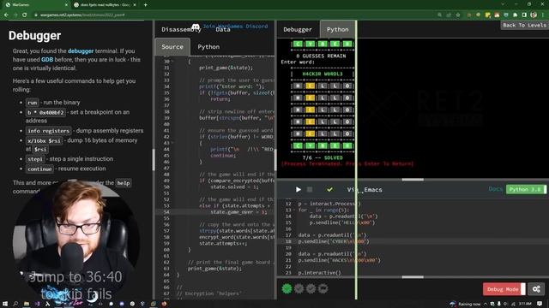549x308 pixels.
Task: Switch to the Data tab
Action: coord(223,30)
